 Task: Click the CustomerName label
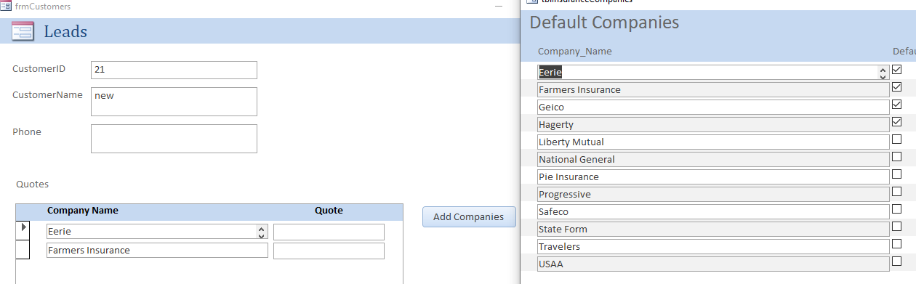[x=47, y=95]
